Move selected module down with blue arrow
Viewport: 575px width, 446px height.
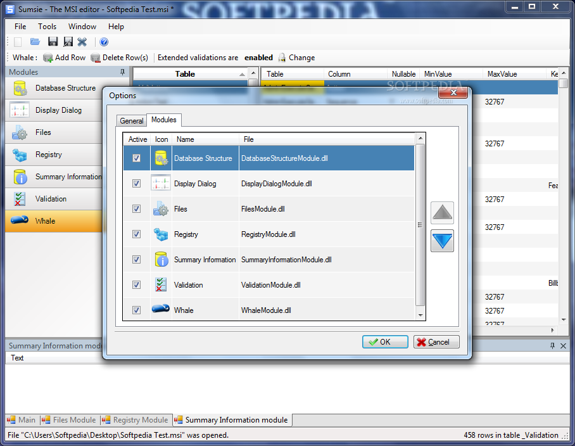click(442, 241)
